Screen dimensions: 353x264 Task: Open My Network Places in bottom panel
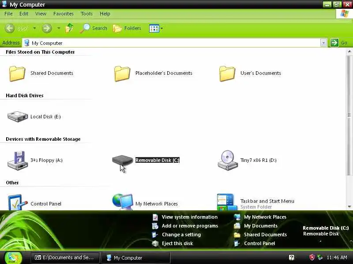[x=265, y=217]
